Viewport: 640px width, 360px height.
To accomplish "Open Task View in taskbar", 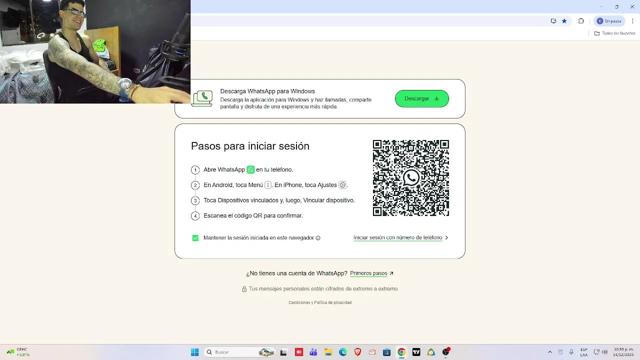I will [x=283, y=352].
